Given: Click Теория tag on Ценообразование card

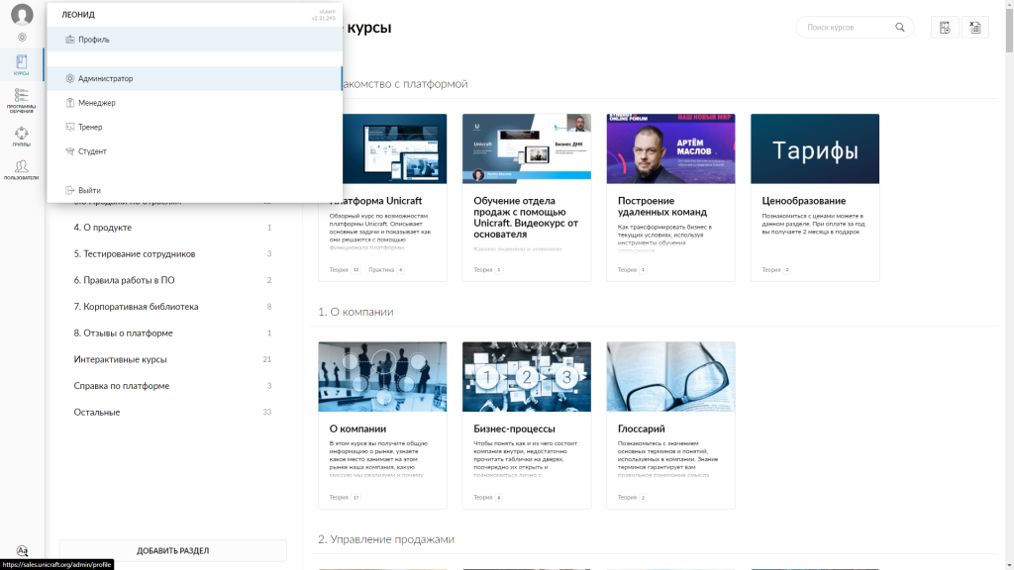Looking at the screenshot, I should coord(776,270).
